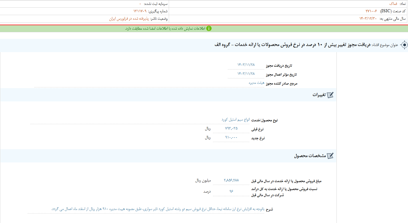408x223 pixels.
Task: Click the signed-information match notification message
Action: click(x=165, y=29)
